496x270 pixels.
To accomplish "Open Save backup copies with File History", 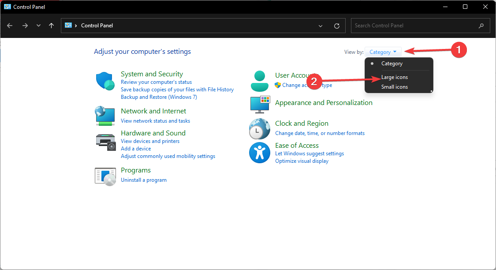I will click(177, 90).
